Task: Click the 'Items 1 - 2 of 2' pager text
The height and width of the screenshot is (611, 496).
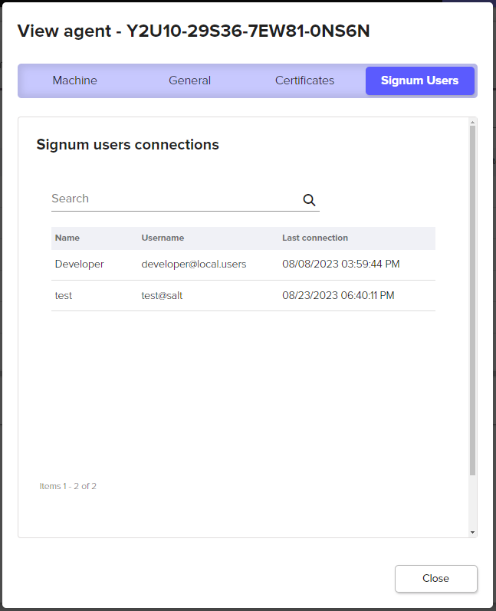Action: [x=67, y=486]
